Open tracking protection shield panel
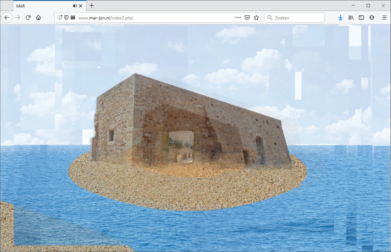391x252 pixels. pos(66,18)
